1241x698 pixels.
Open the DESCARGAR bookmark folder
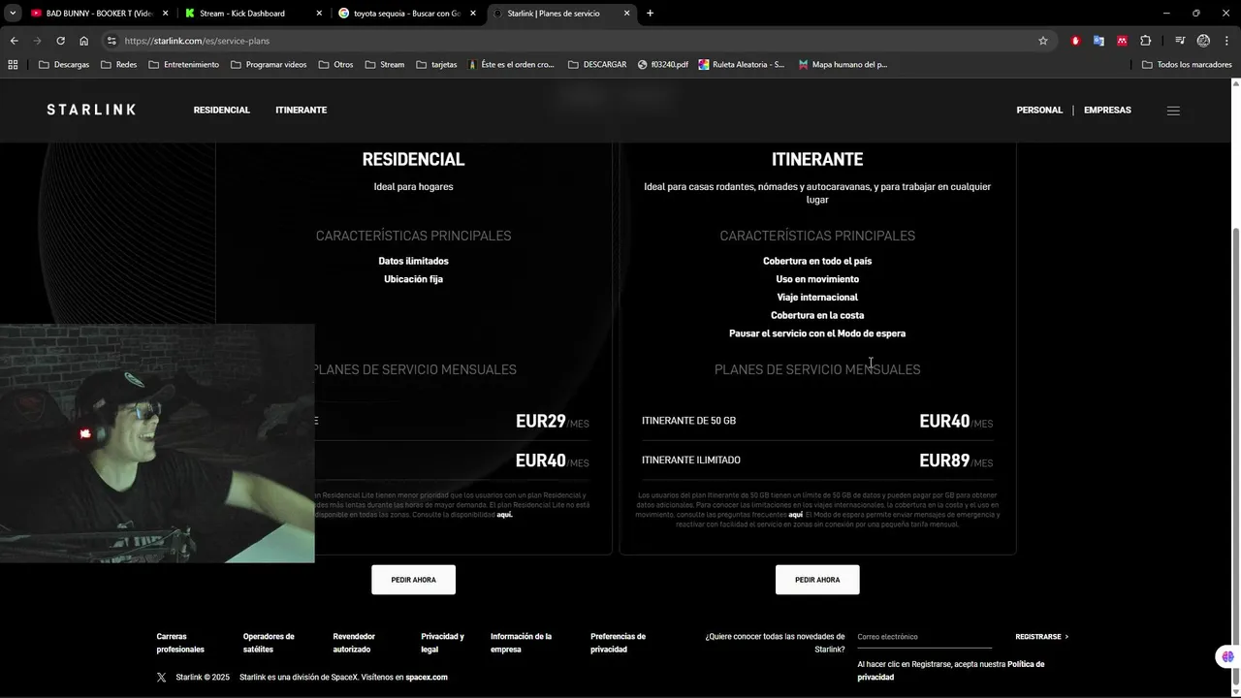coord(597,65)
